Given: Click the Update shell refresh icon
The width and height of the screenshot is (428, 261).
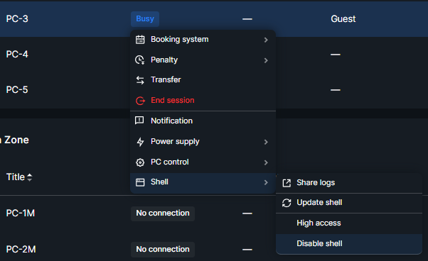Looking at the screenshot, I should [287, 203].
